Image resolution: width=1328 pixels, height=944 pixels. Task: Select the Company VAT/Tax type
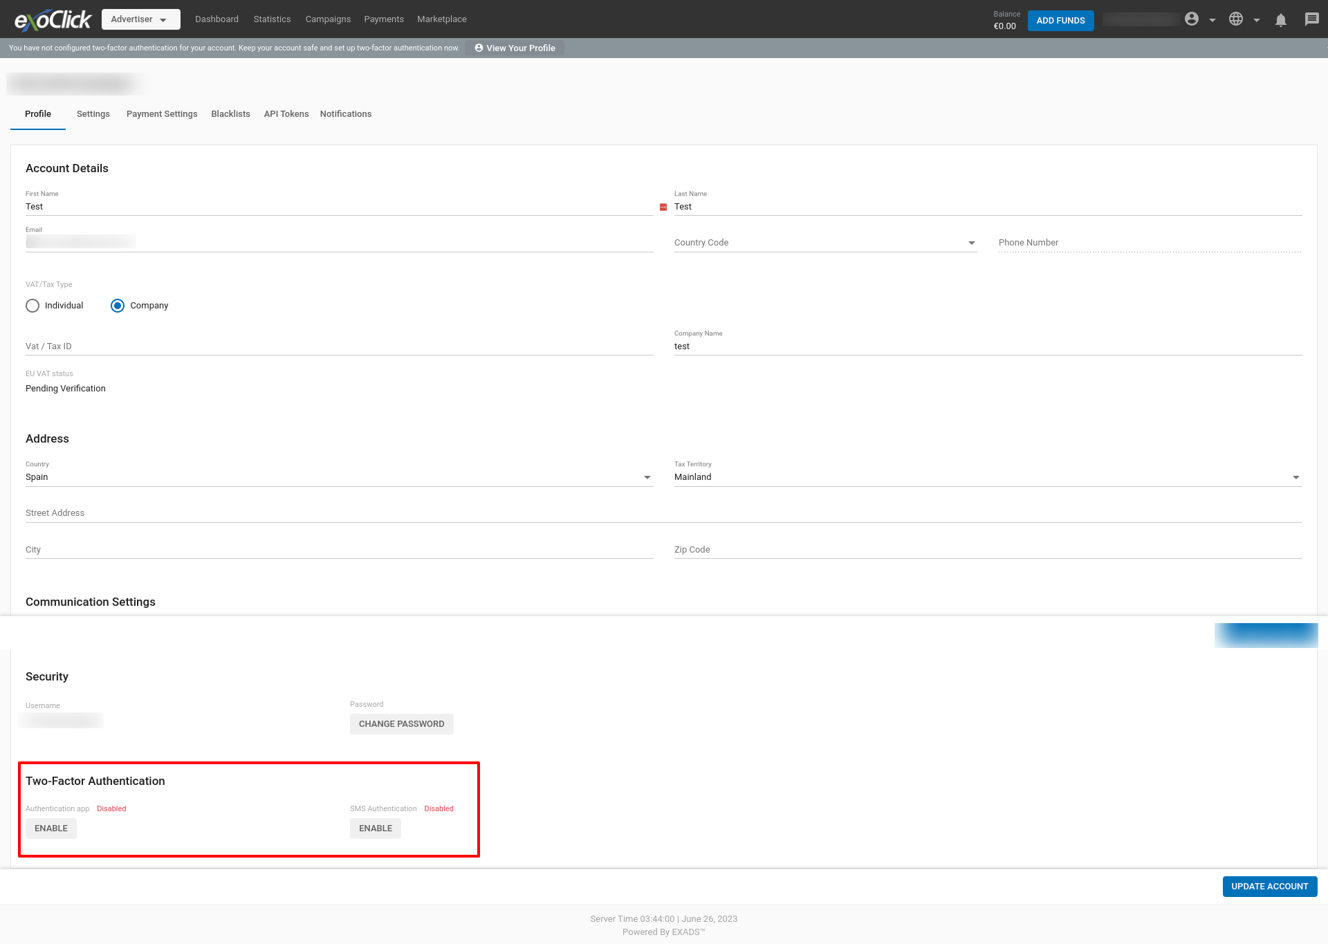click(118, 305)
